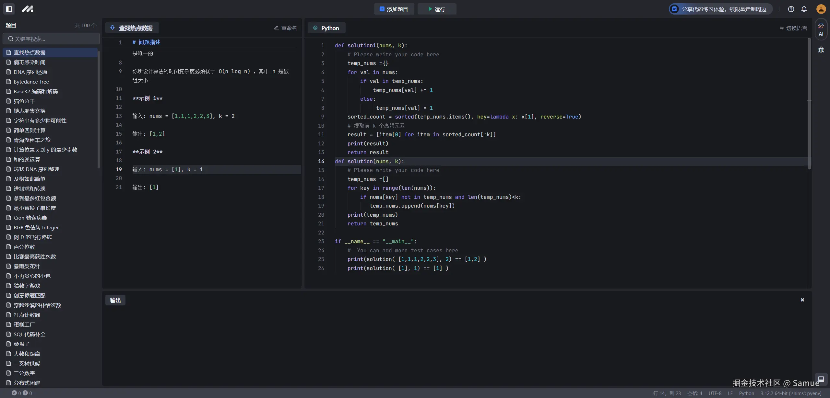Toggle the left sidebar panel icon
Viewport: 830px width, 398px height.
9,9
